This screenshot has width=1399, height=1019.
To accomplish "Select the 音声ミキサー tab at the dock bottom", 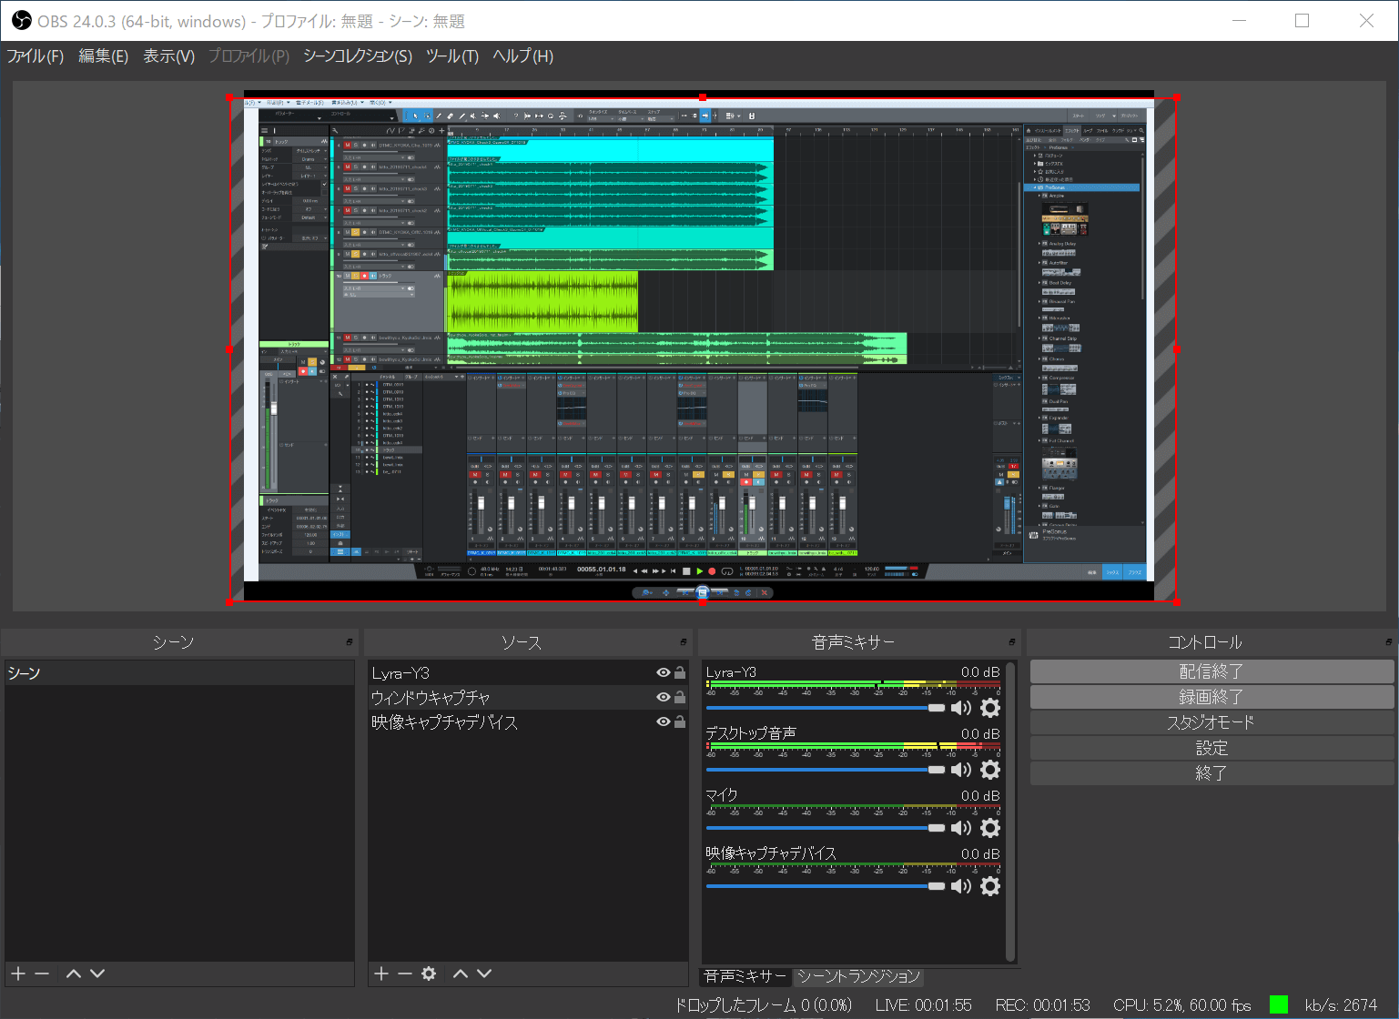I will tap(745, 976).
